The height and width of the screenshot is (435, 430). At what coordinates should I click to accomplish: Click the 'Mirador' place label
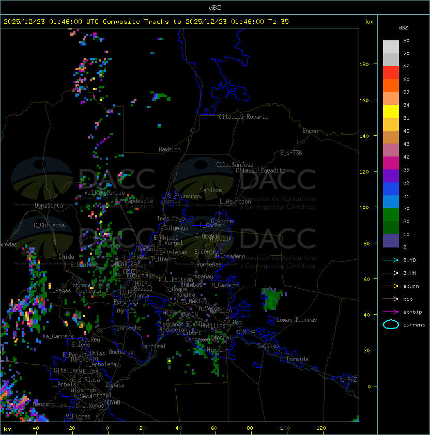pyautogui.click(x=218, y=350)
